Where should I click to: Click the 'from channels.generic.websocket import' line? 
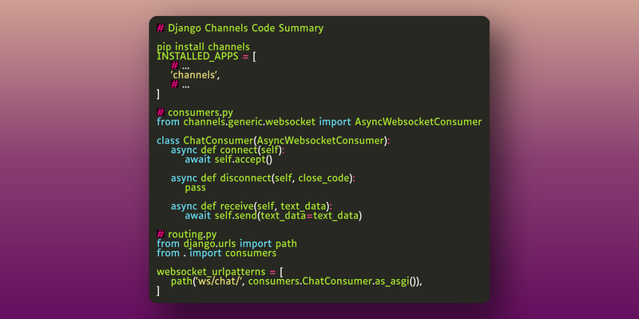click(x=319, y=122)
